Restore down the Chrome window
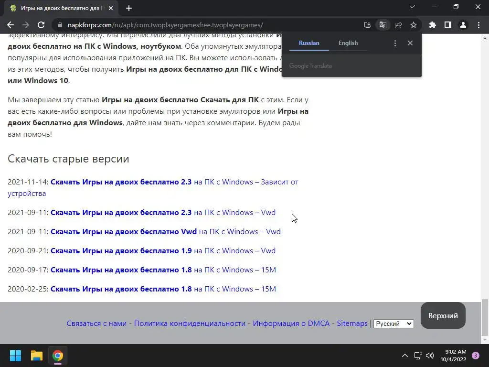Screen dimensions: 489x367 coord(456,7)
